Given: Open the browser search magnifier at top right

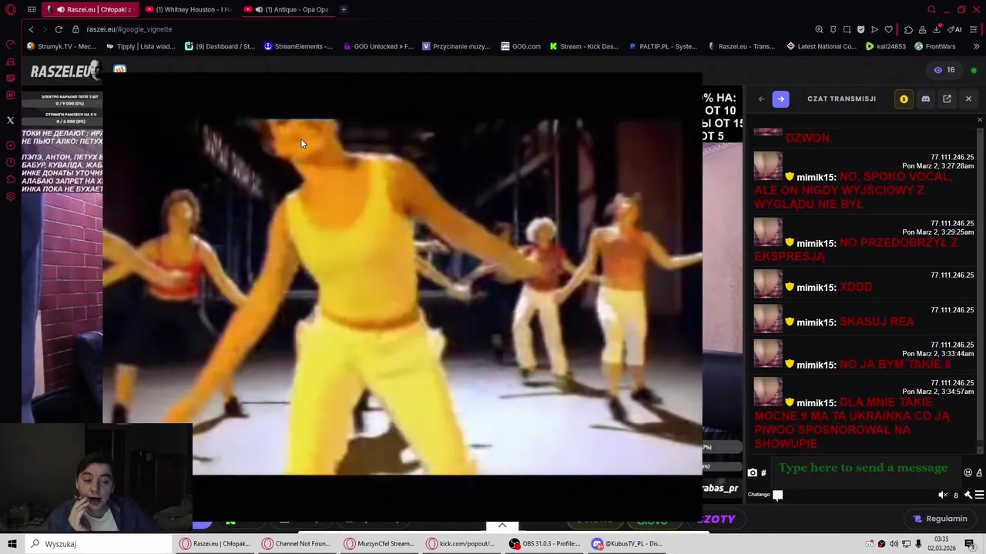Looking at the screenshot, I should (931, 9).
